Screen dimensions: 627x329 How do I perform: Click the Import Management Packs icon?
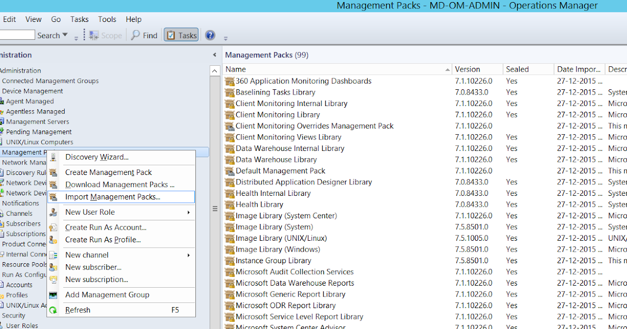point(53,197)
